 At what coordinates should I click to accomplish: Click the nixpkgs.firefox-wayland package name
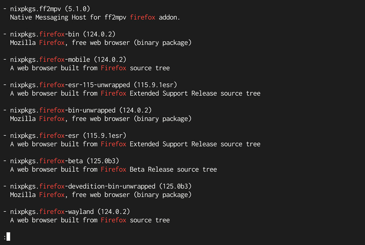(x=52, y=212)
